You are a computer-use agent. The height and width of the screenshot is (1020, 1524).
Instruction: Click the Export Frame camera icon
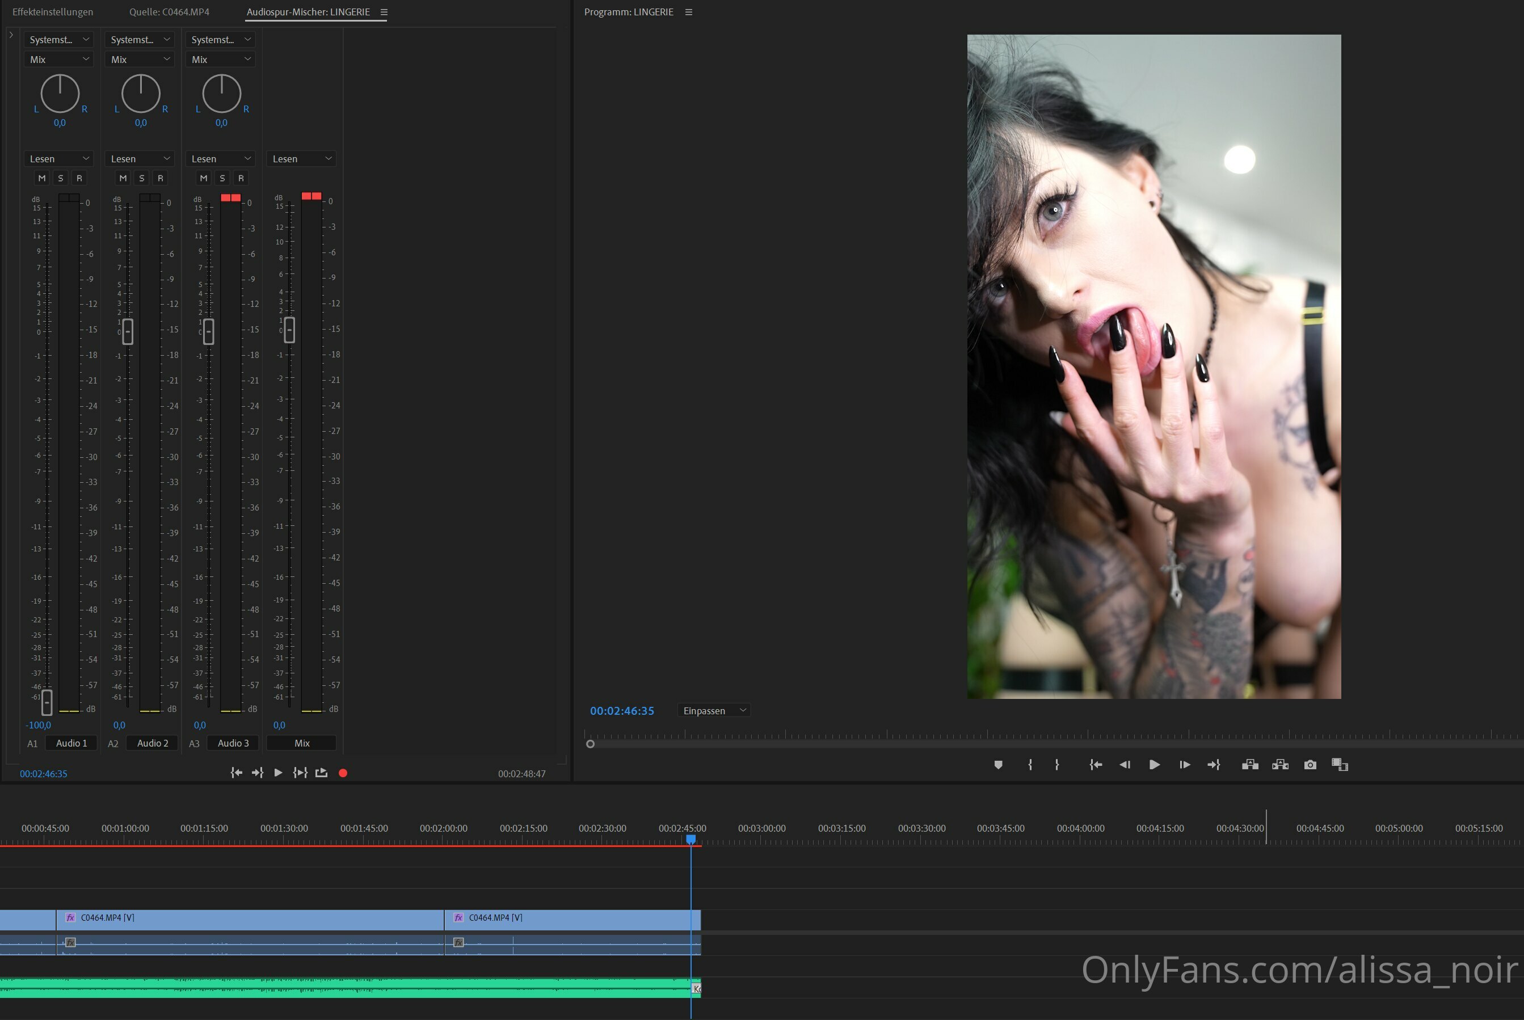[x=1310, y=764]
